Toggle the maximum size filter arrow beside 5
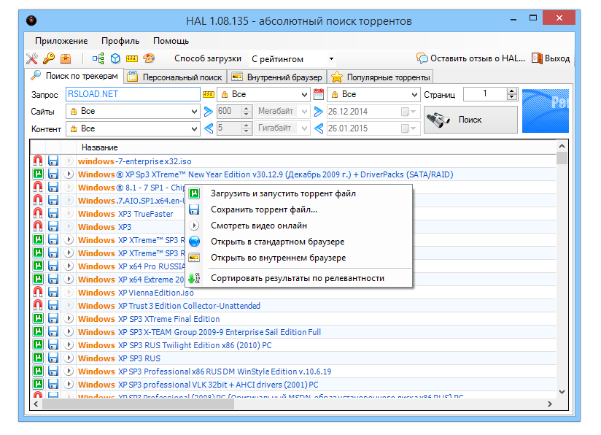The width and height of the screenshot is (601, 435). (x=209, y=128)
